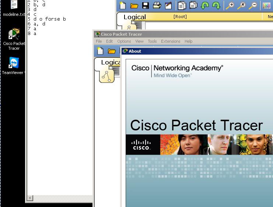Click Open folder icon in front Packet Tracer window
This screenshot has height=207, width=273.
(112, 51)
